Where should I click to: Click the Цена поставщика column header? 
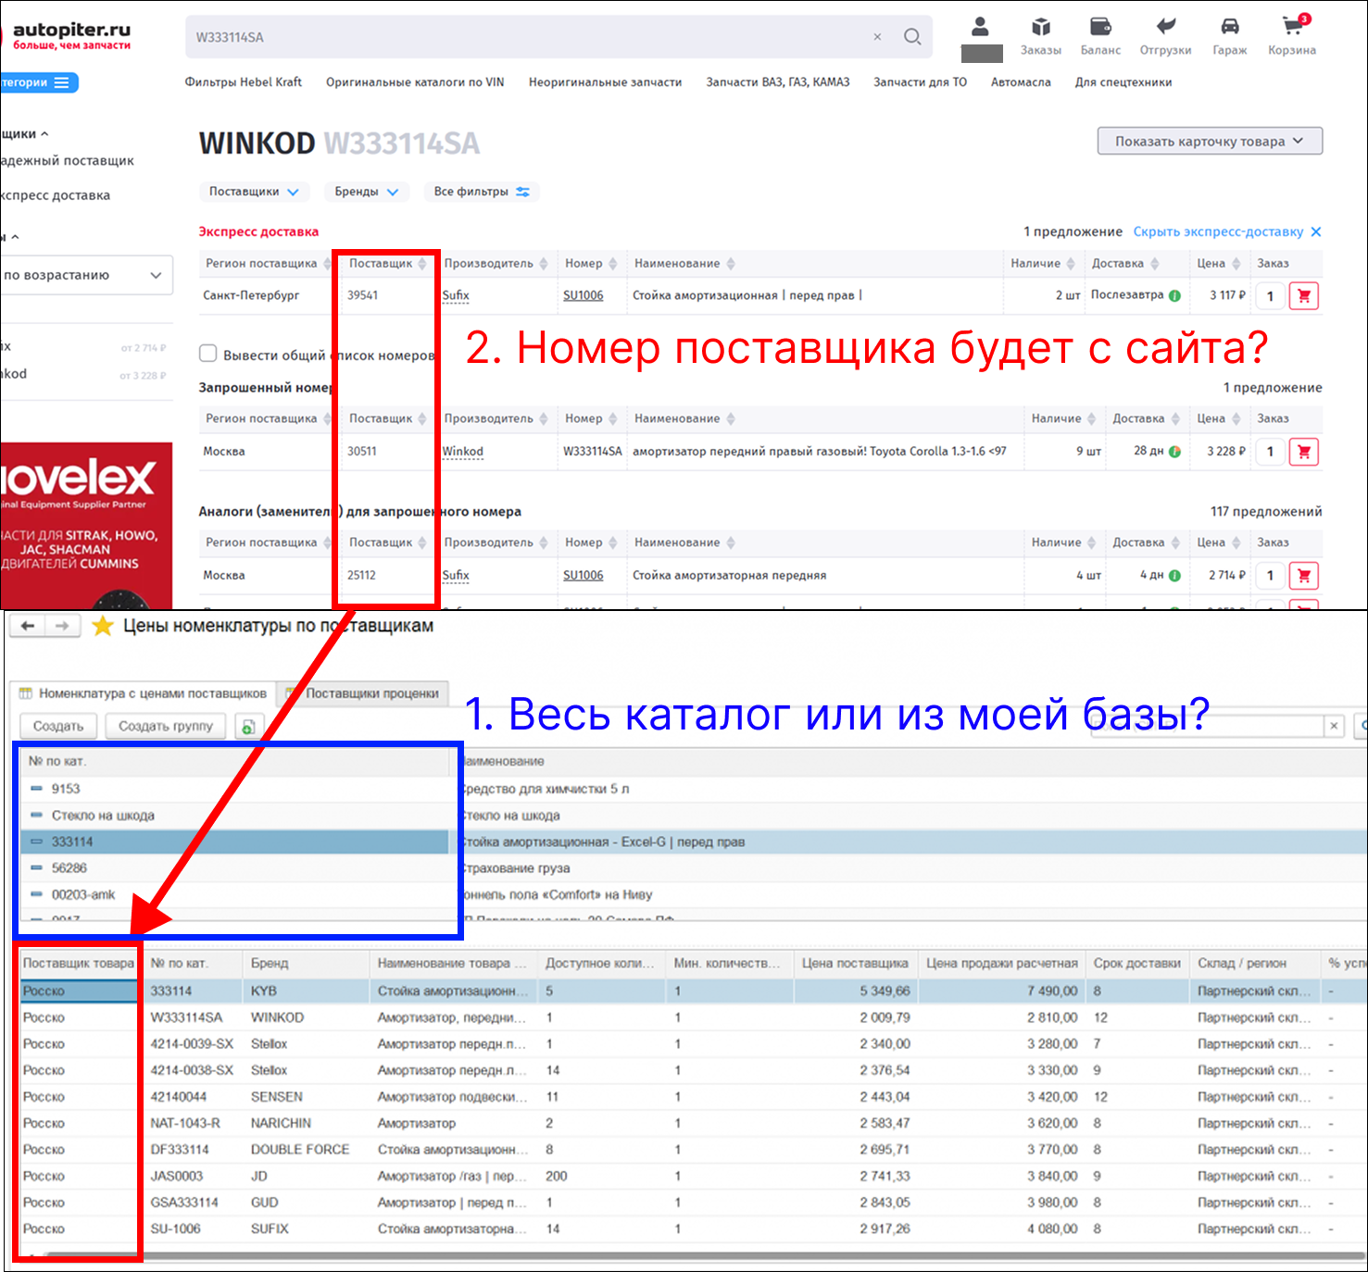[856, 964]
